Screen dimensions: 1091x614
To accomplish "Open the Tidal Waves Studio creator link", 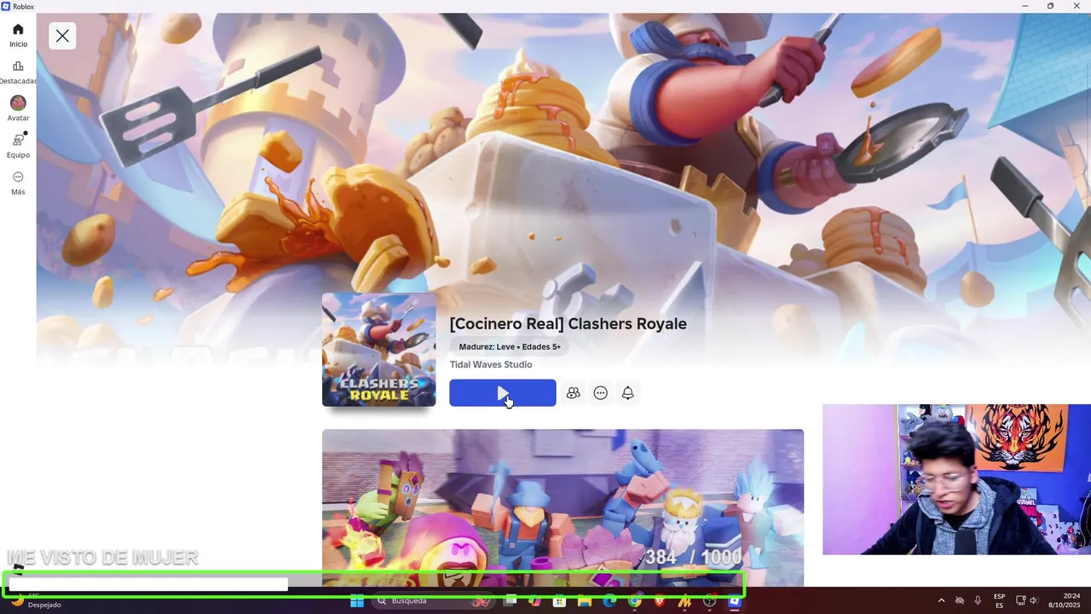I will [491, 365].
